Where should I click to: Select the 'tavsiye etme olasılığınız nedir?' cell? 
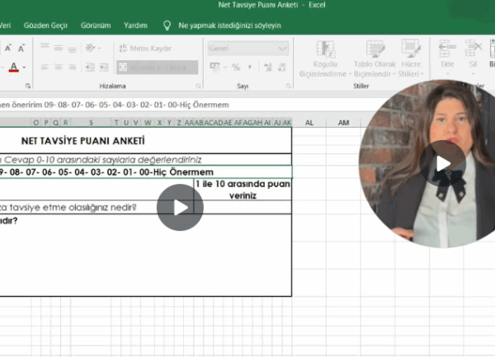coord(97,207)
